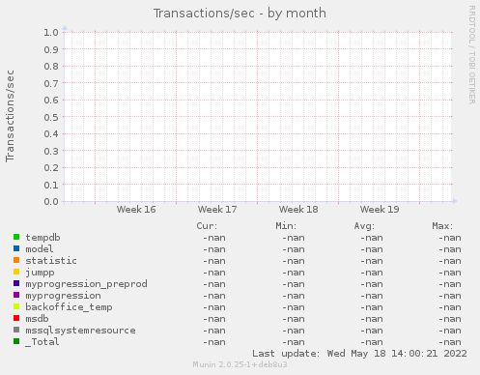Click the mssqlsystemresource gray legend swatch

(16, 330)
